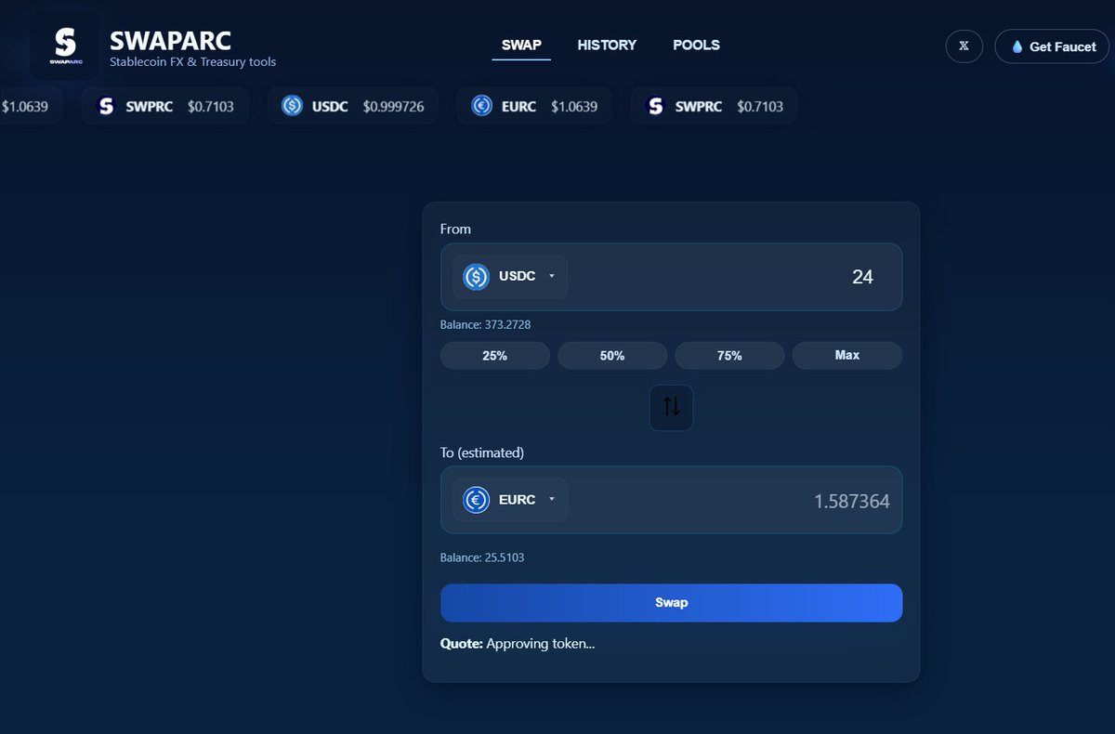Image resolution: width=1115 pixels, height=734 pixels.
Task: Click the amount input showing 24
Action: click(x=862, y=276)
